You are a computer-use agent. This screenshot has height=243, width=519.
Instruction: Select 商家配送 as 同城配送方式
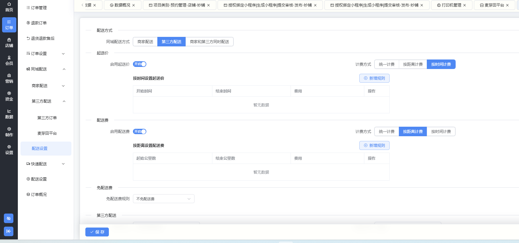point(145,42)
